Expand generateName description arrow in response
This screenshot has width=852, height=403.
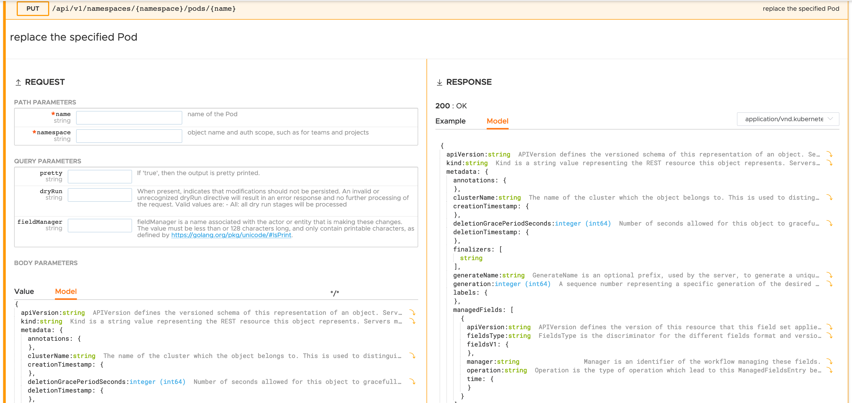tap(831, 275)
